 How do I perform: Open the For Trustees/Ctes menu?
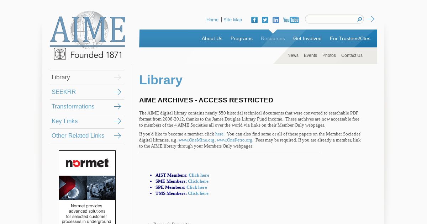coord(350,38)
